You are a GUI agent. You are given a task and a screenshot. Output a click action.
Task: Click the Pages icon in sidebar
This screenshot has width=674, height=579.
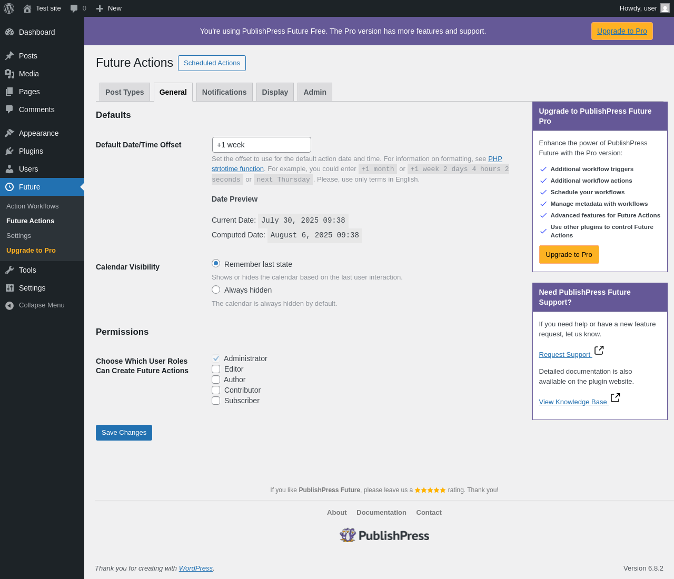tap(9, 92)
